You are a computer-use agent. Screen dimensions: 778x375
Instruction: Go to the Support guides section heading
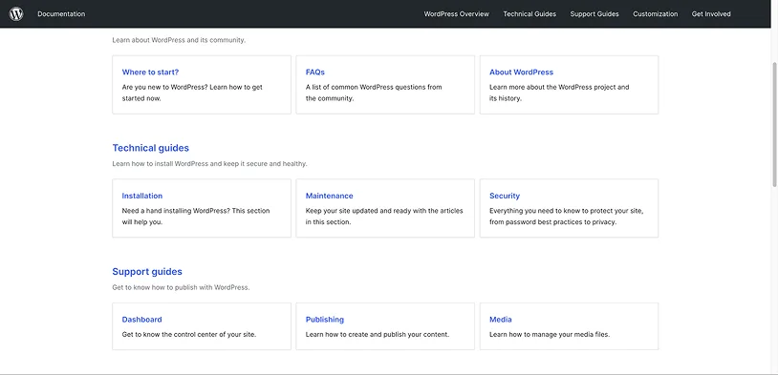point(147,271)
